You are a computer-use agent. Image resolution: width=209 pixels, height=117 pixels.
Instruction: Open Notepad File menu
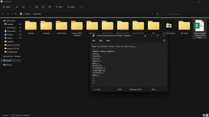94,41
